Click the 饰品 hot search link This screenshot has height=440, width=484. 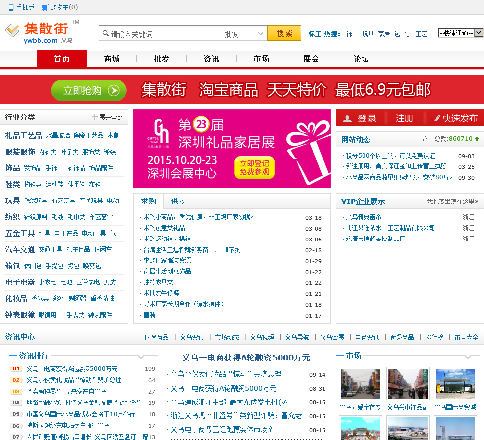pyautogui.click(x=352, y=33)
